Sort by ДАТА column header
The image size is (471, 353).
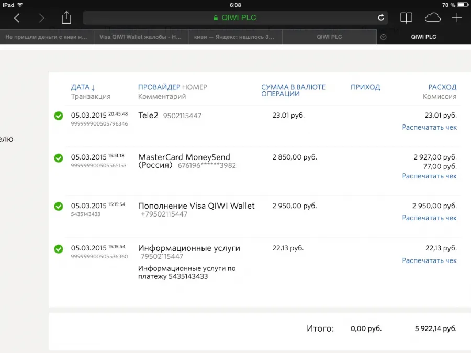tap(80, 87)
